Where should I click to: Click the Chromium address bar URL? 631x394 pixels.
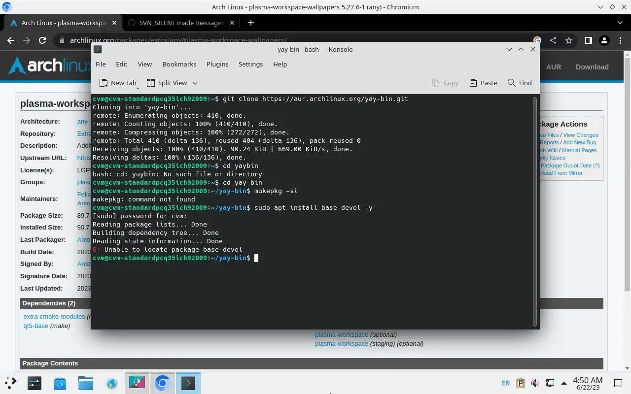(178, 40)
